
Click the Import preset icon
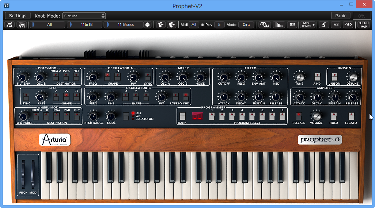[161, 24]
